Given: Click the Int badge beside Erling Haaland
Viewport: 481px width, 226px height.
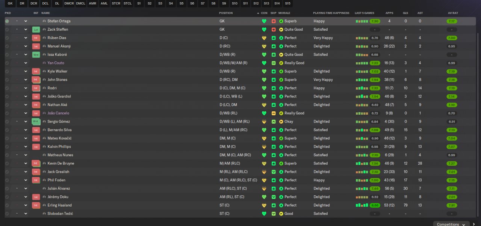Looking at the screenshot, I should click(x=36, y=205).
